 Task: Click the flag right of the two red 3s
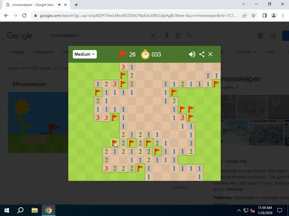click(115, 118)
